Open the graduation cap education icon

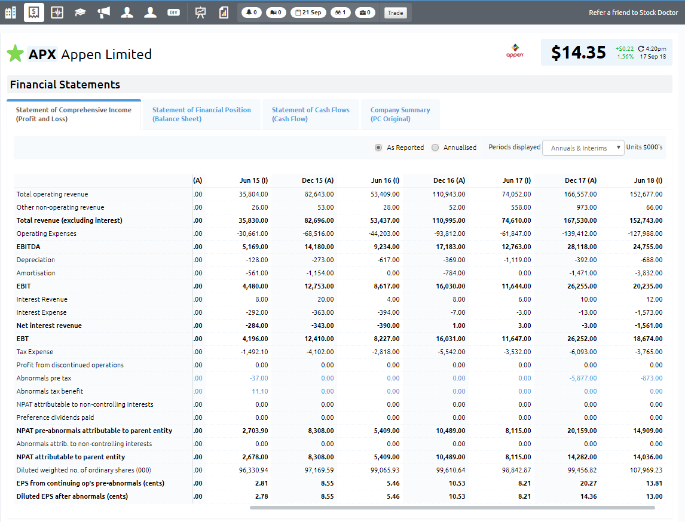pyautogui.click(x=80, y=13)
